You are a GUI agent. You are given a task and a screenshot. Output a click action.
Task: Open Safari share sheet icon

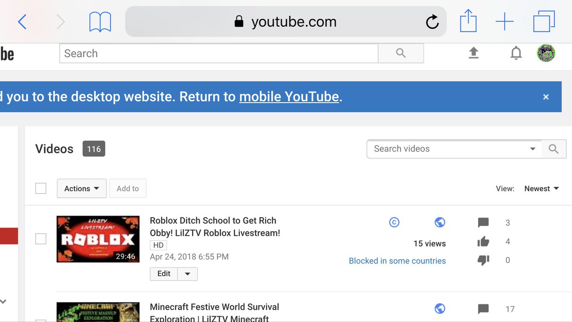468,21
